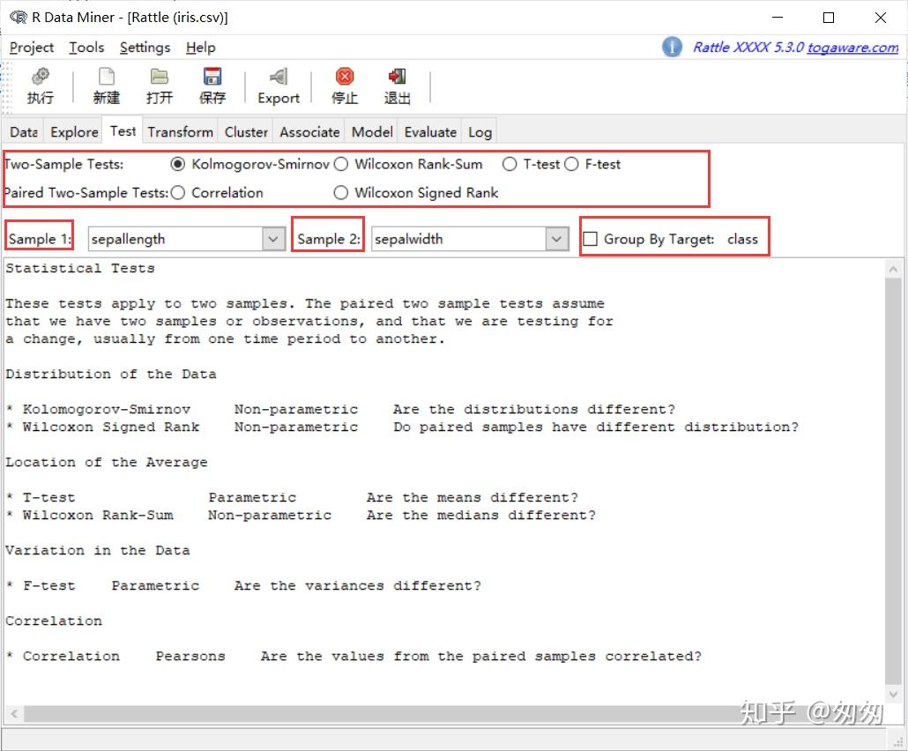Switch to the Log tab
The image size is (908, 751).
pos(480,132)
